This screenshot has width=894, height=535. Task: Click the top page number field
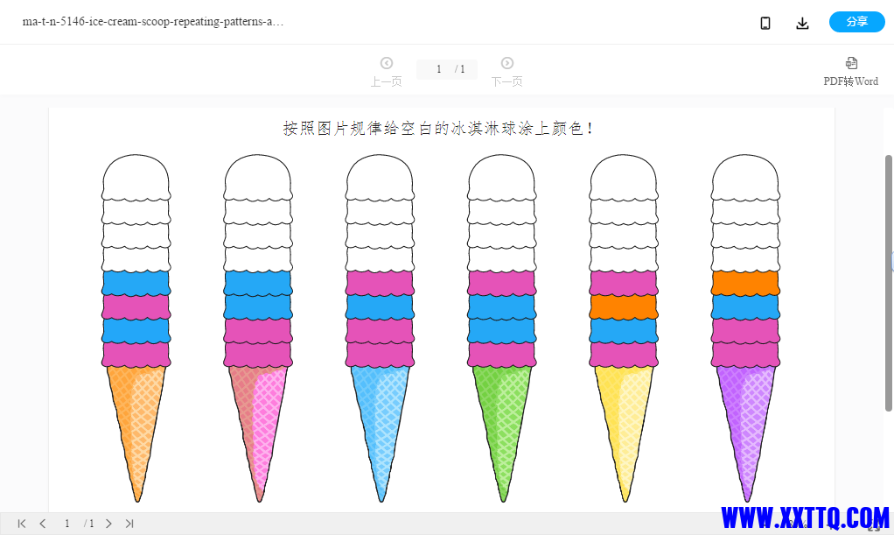(x=439, y=69)
